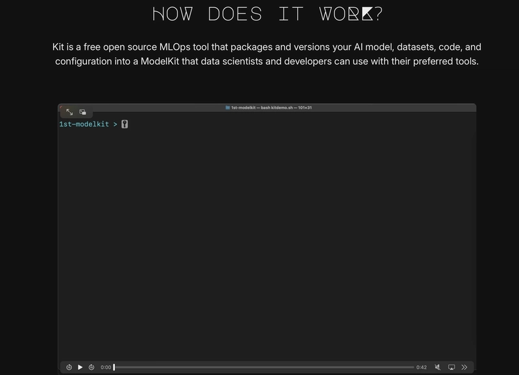Expand more video controls chevrons
Screen dimensions: 519x375
[465, 367]
